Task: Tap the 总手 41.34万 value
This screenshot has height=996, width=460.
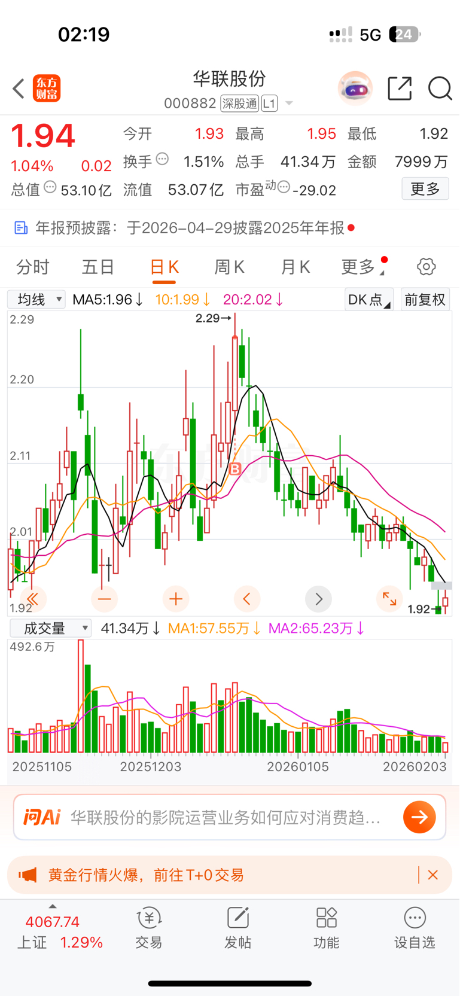Action: [x=308, y=162]
